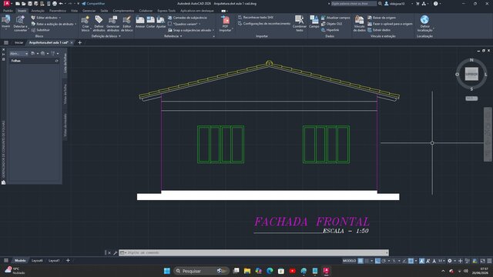Click the customization wrench next to command line
This screenshot has width=493, height=277.
tap(115, 253)
